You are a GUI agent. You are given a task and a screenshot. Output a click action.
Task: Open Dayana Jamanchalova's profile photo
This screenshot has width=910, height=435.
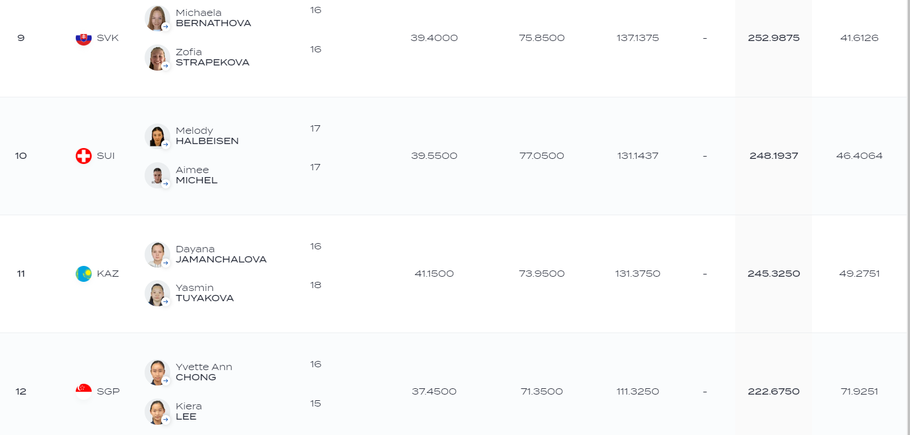pos(157,254)
